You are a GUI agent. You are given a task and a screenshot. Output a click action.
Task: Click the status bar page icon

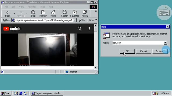(2, 72)
